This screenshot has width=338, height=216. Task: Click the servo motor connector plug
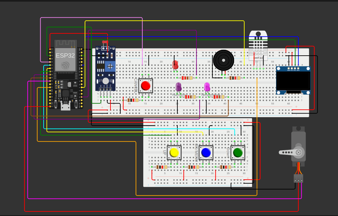point(298,178)
